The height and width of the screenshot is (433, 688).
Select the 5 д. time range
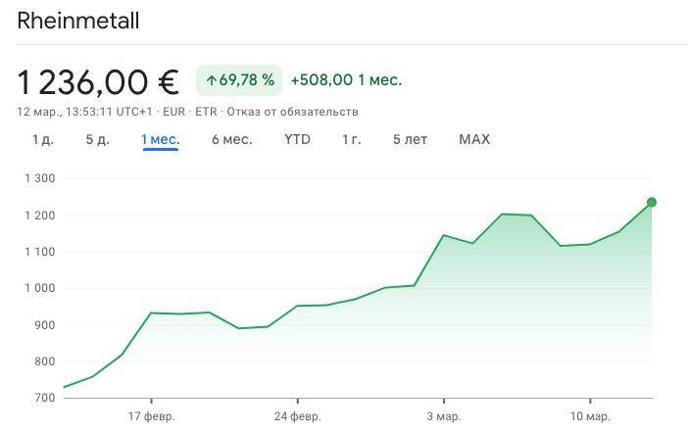point(97,139)
